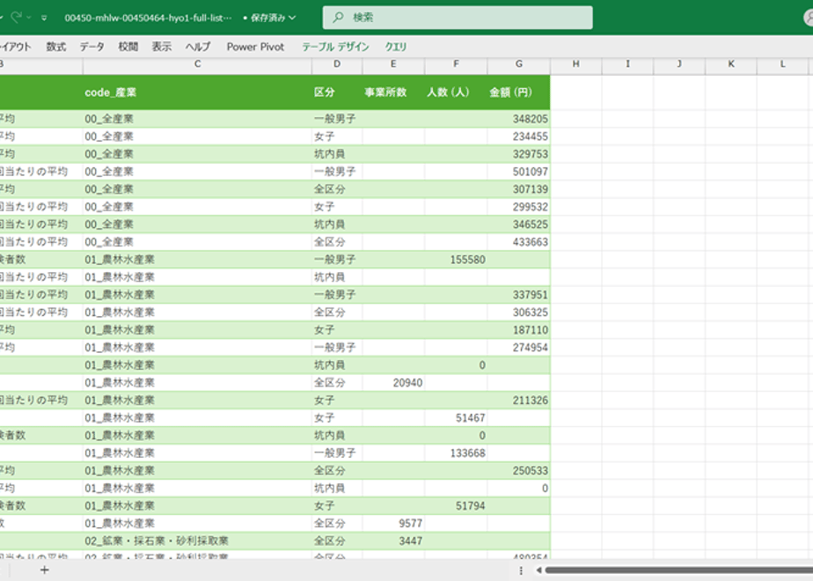Click the magnifier icon in search box

(x=338, y=17)
